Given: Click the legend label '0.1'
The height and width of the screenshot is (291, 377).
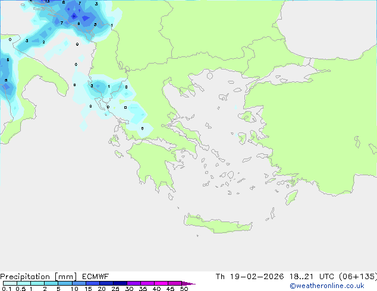Looking at the screenshot, I should click(7, 289).
